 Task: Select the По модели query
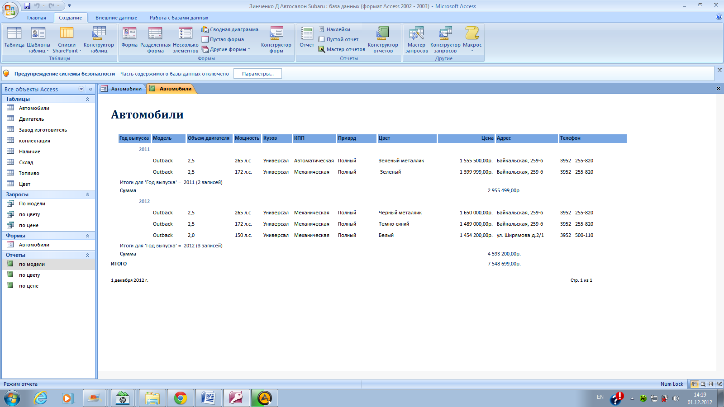(48, 203)
